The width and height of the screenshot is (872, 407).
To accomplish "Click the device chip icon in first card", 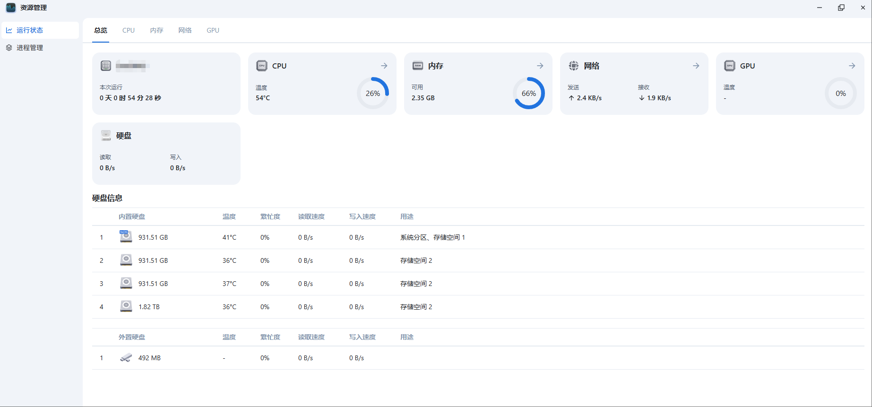I will pyautogui.click(x=106, y=66).
